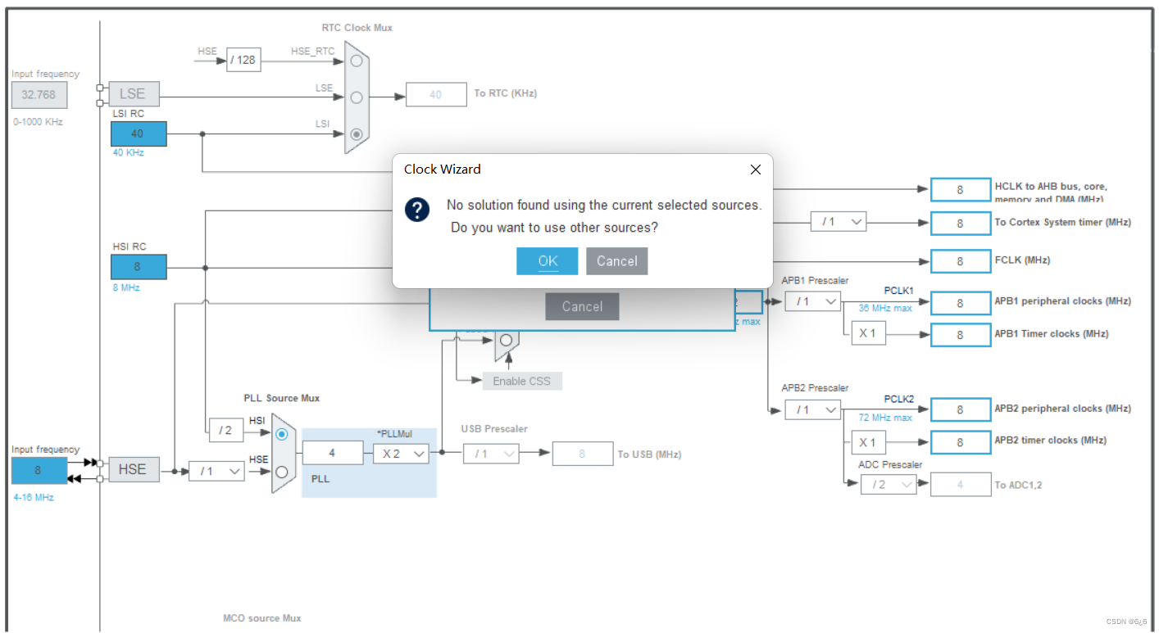Screen dimensions: 1159x633
Task: Open the APB1 Prescaler dropdown
Action: (x=812, y=301)
